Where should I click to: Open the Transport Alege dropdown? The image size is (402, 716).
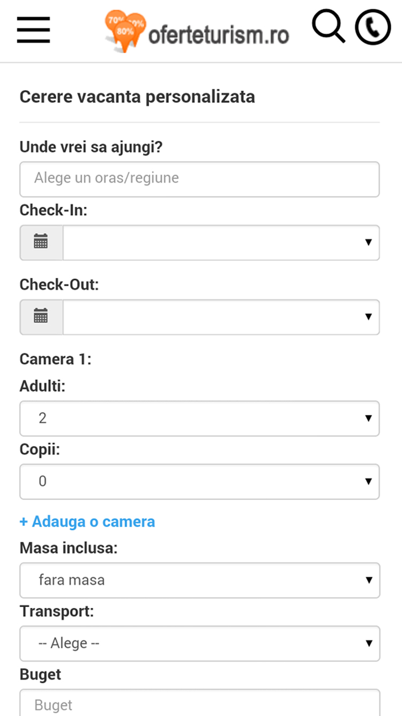[x=199, y=643]
